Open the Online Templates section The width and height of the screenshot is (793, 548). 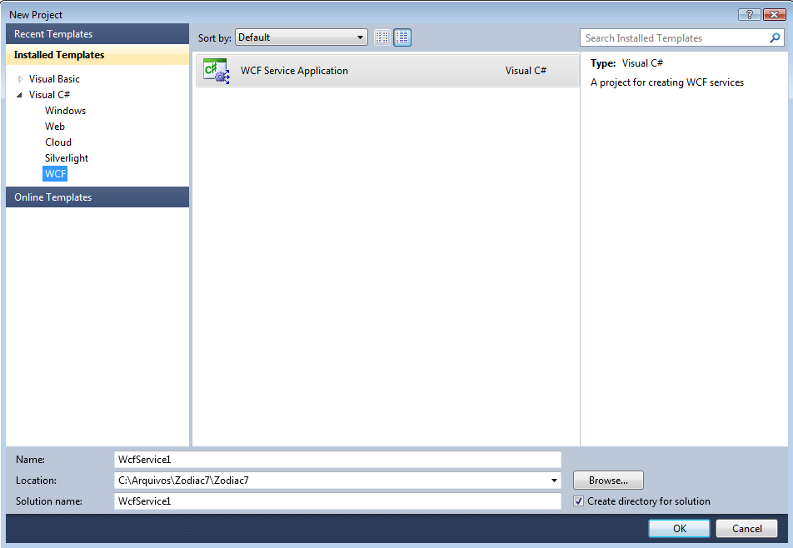97,197
